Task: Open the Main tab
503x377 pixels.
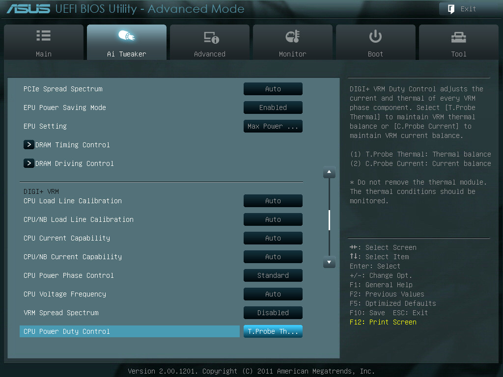Action: (x=44, y=42)
